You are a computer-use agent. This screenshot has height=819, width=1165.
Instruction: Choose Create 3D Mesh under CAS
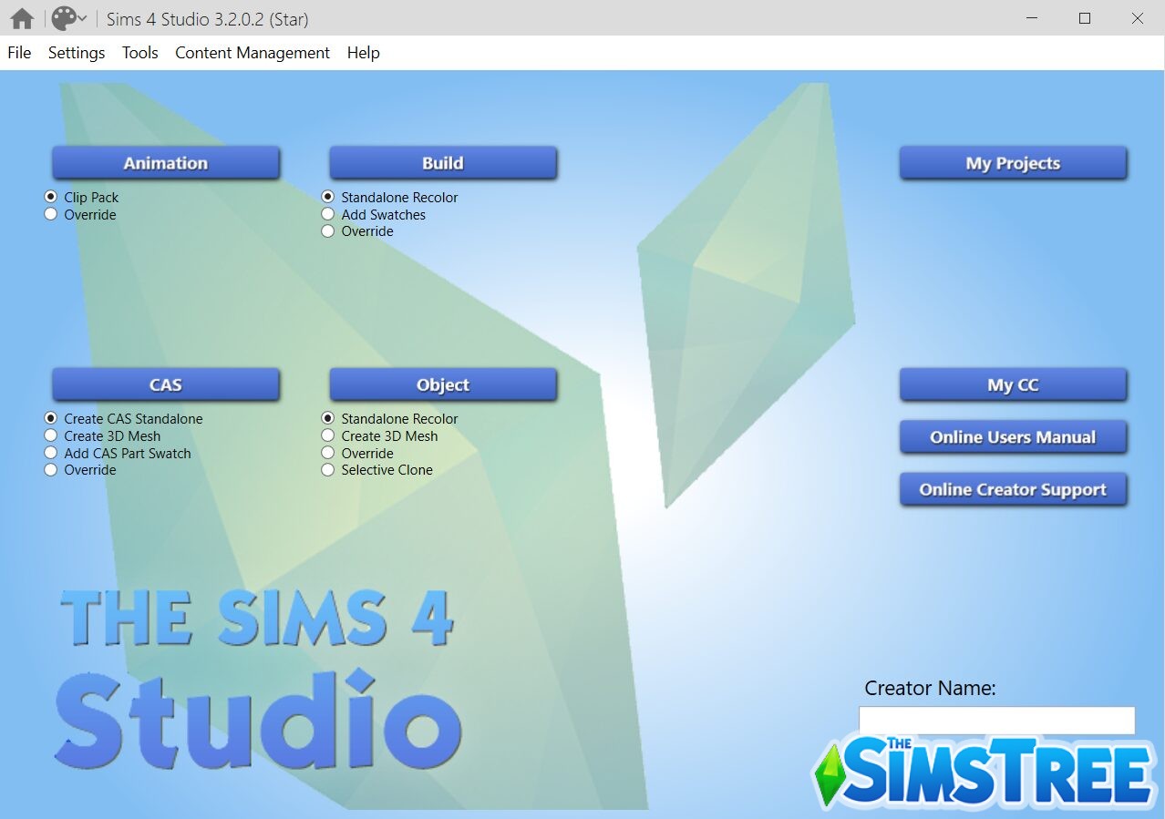click(51, 436)
